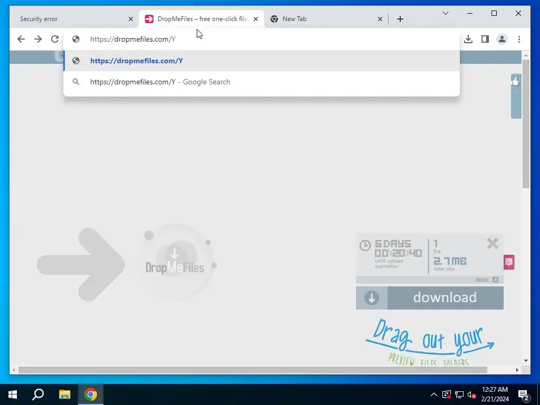This screenshot has width=540, height=405.
Task: Select the Google Search suggestion
Action: tap(262, 82)
